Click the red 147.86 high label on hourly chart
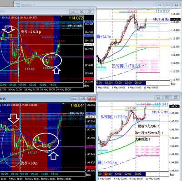 131,109
